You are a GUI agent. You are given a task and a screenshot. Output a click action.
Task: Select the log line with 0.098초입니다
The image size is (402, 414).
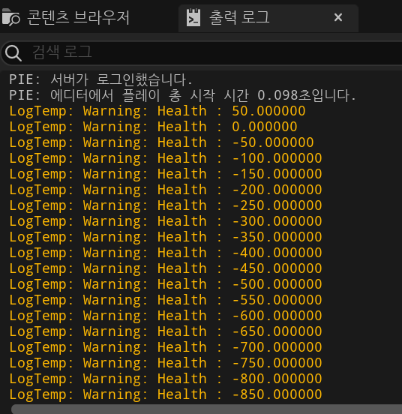pos(183,95)
